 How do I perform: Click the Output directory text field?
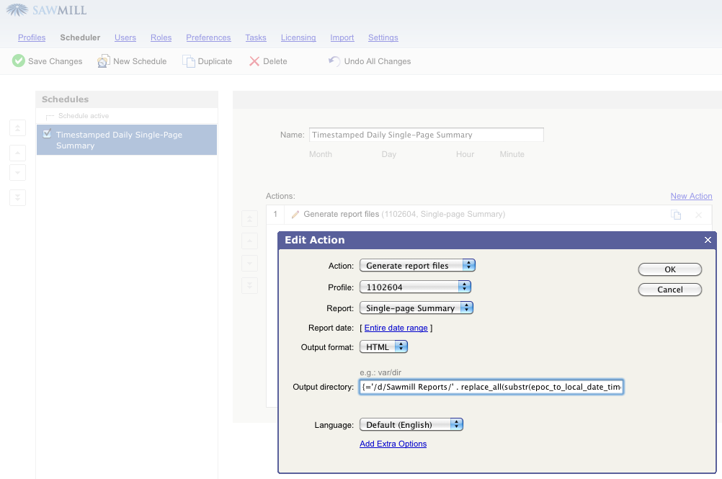[x=491, y=388]
